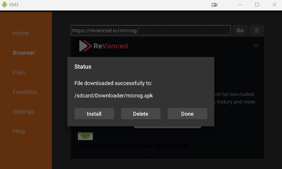The image size is (282, 169).
Task: Minimize the KM3 window
Action: coord(240,4)
